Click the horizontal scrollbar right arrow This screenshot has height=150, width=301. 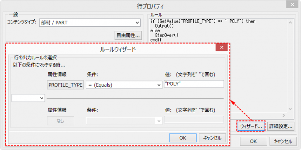pos(284,115)
